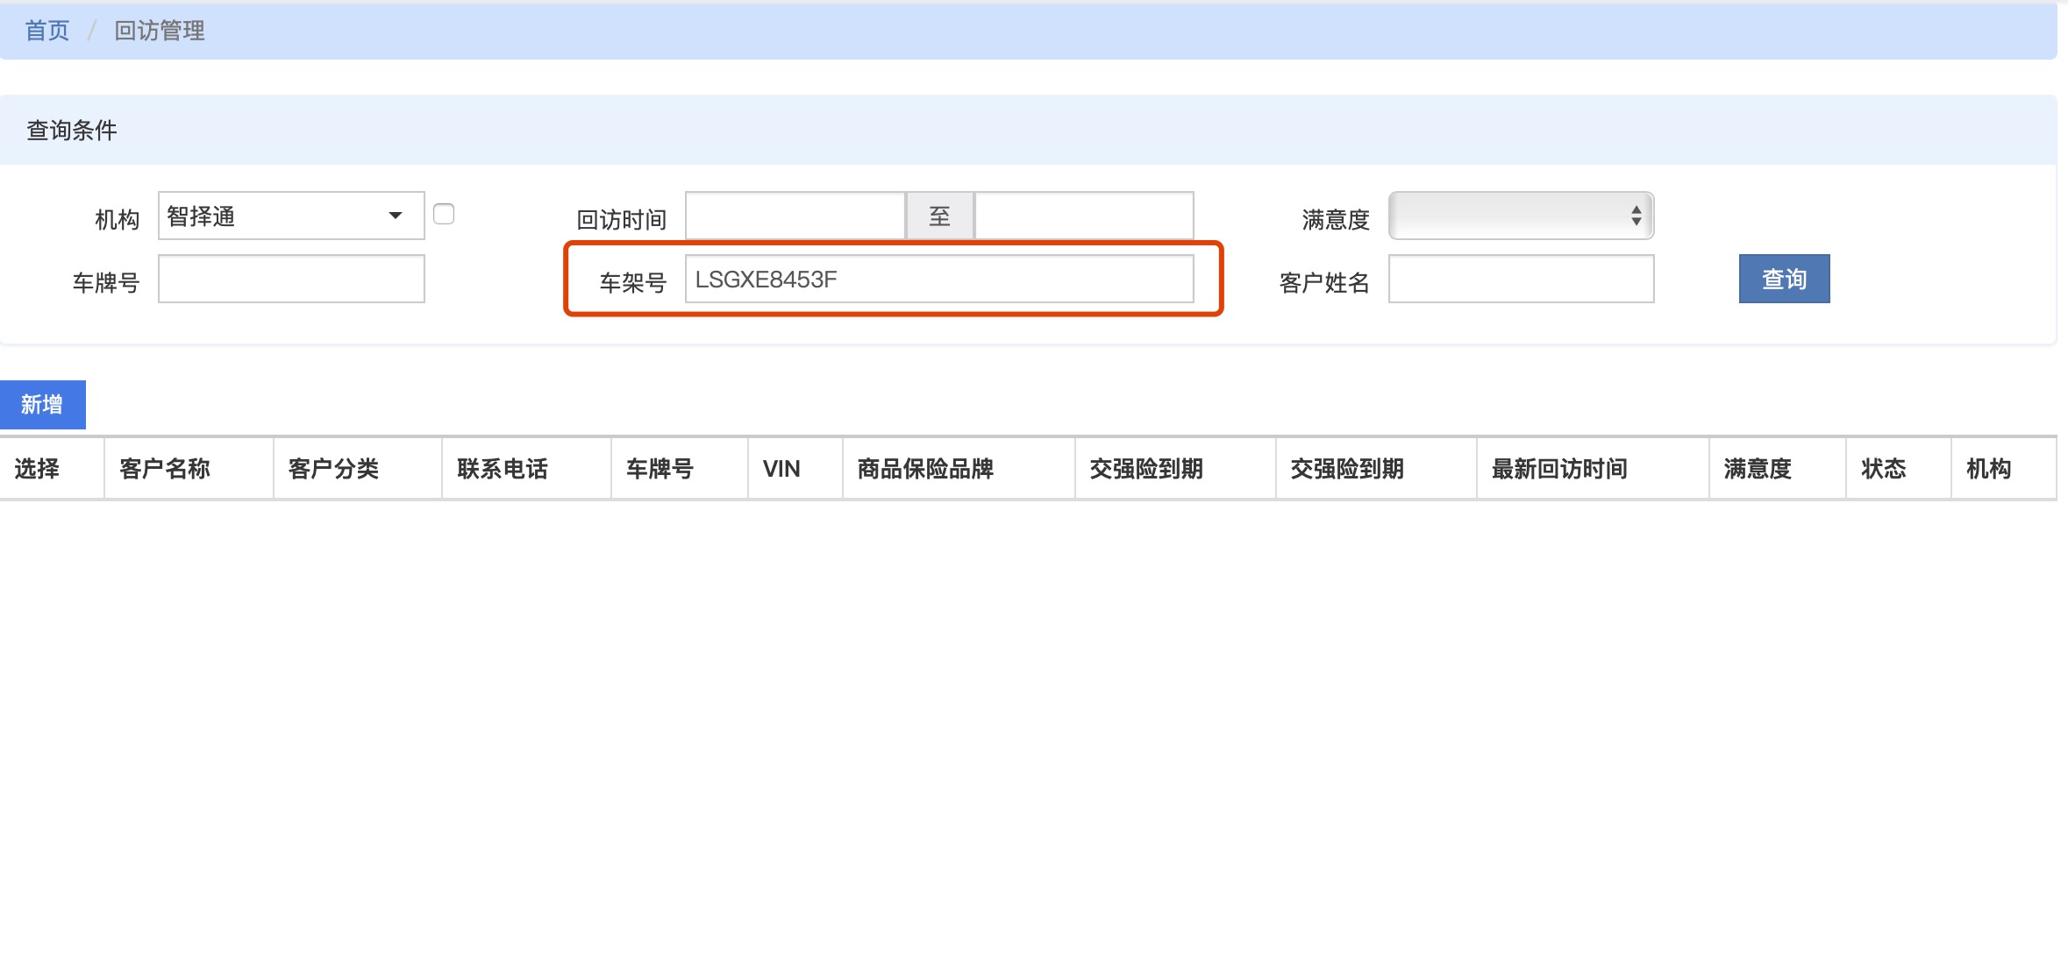
Task: Click the 车牌号 input field
Action: pyautogui.click(x=290, y=279)
